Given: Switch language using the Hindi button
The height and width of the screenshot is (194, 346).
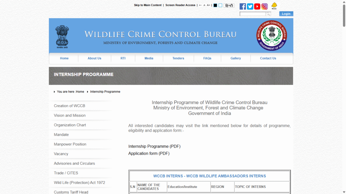Looking at the screenshot, I should tap(229, 5).
